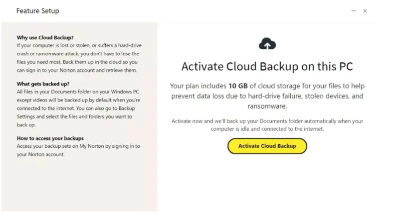Click the "Activate Cloud Backup on this PC" title
This screenshot has height=214, width=394.
tap(267, 67)
